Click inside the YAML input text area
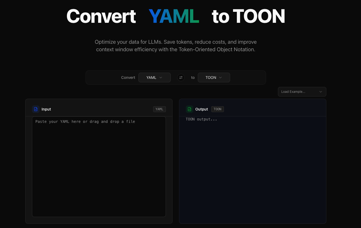Viewport: 361px width, 228px height. tap(99, 166)
